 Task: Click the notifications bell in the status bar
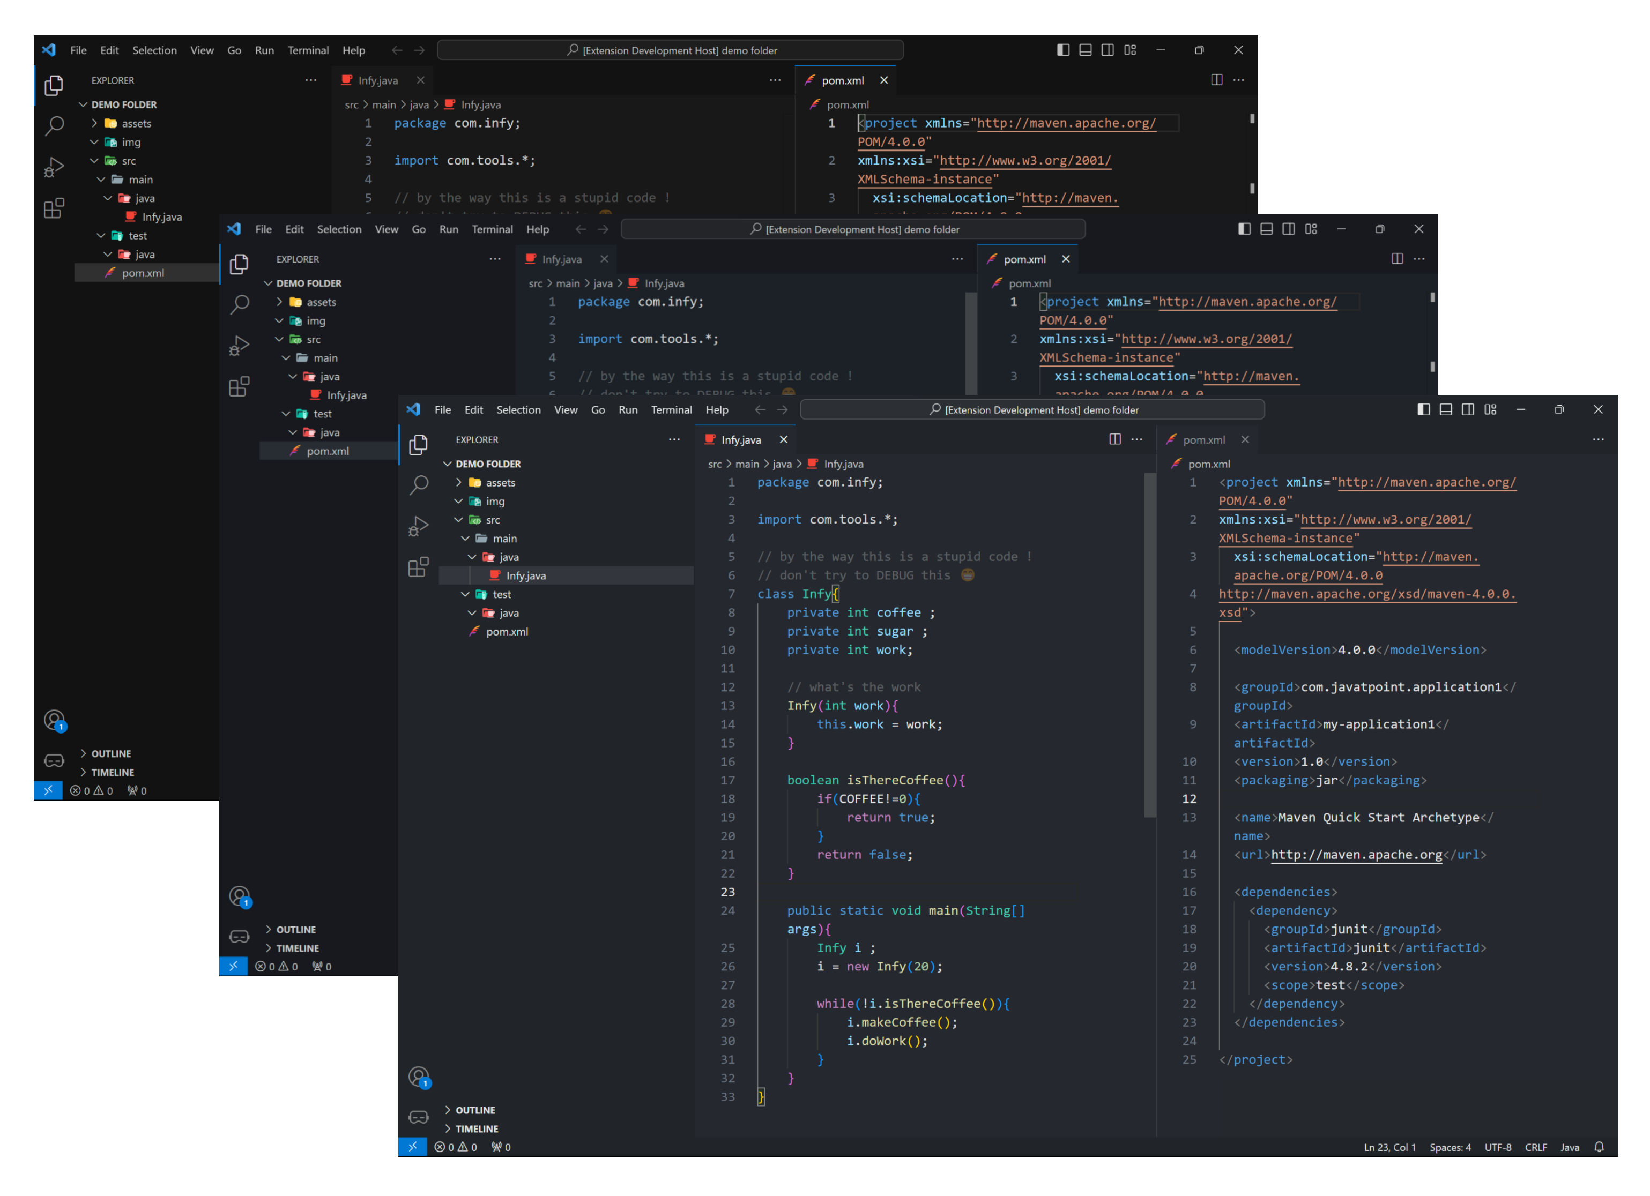[x=1599, y=1147]
